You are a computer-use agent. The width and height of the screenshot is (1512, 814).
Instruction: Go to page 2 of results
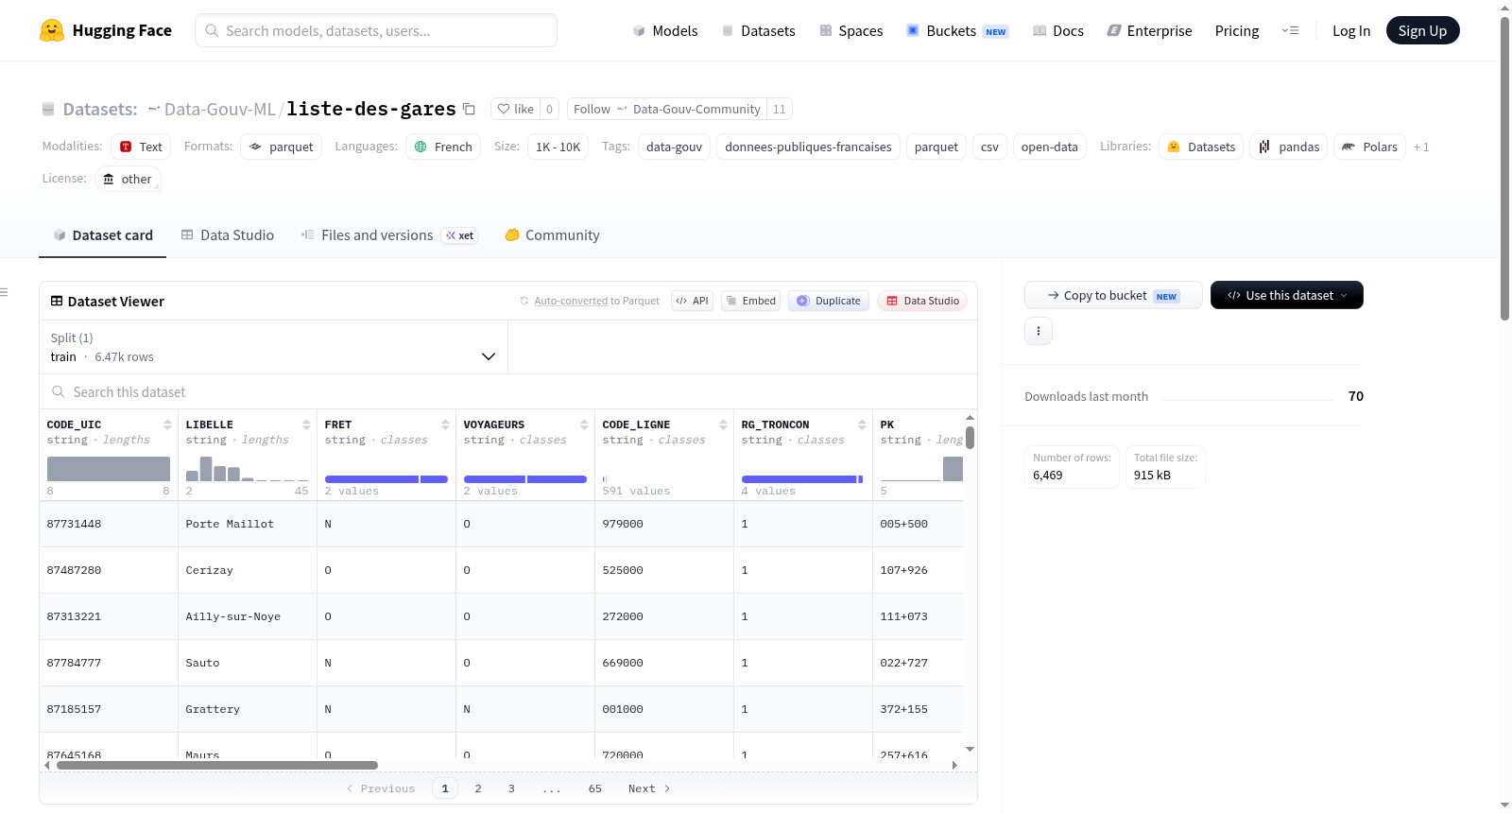[x=478, y=788]
